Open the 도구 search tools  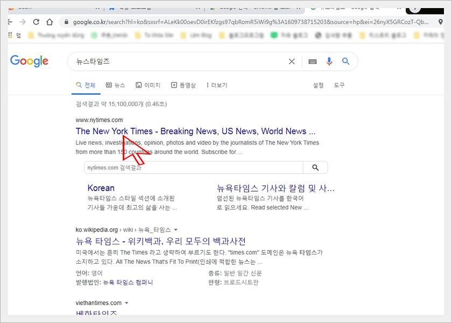[339, 85]
